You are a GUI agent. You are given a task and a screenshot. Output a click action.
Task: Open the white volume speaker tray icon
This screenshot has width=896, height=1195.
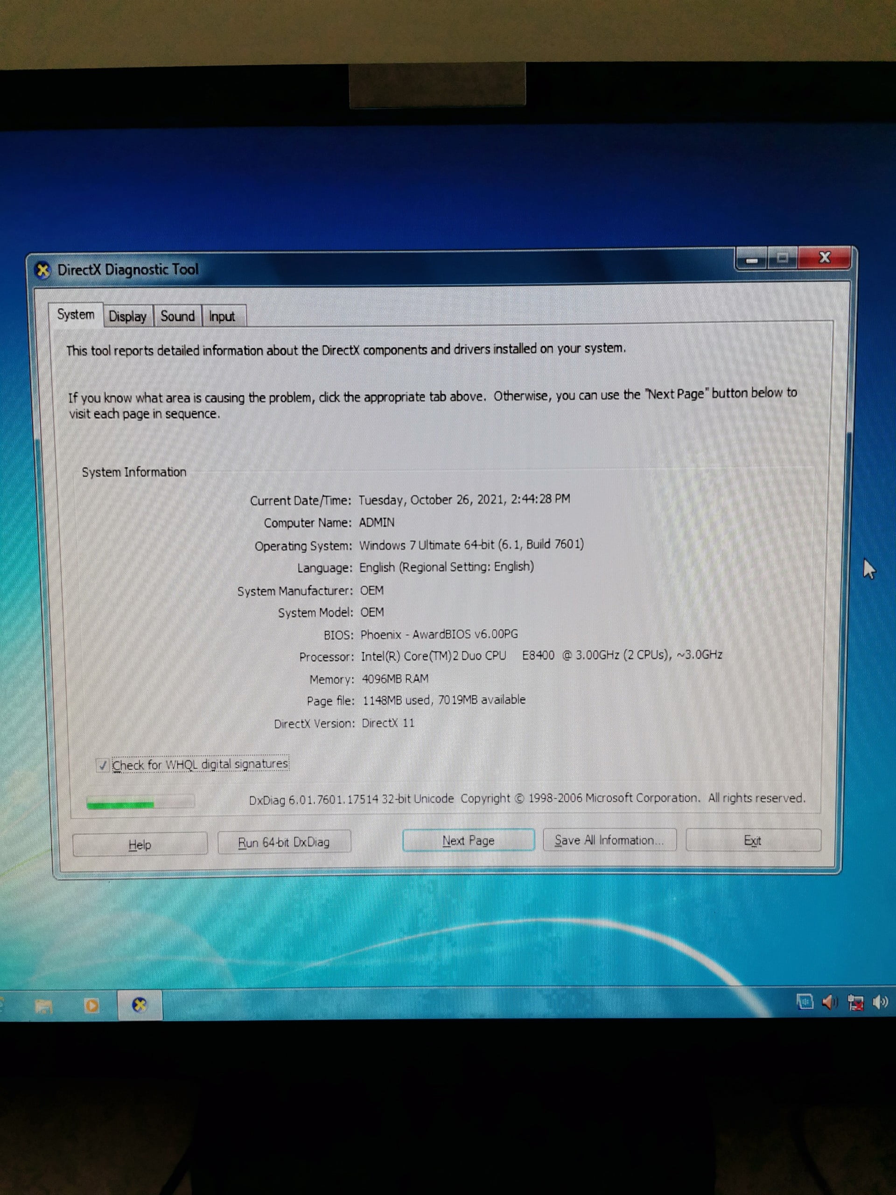880,1002
